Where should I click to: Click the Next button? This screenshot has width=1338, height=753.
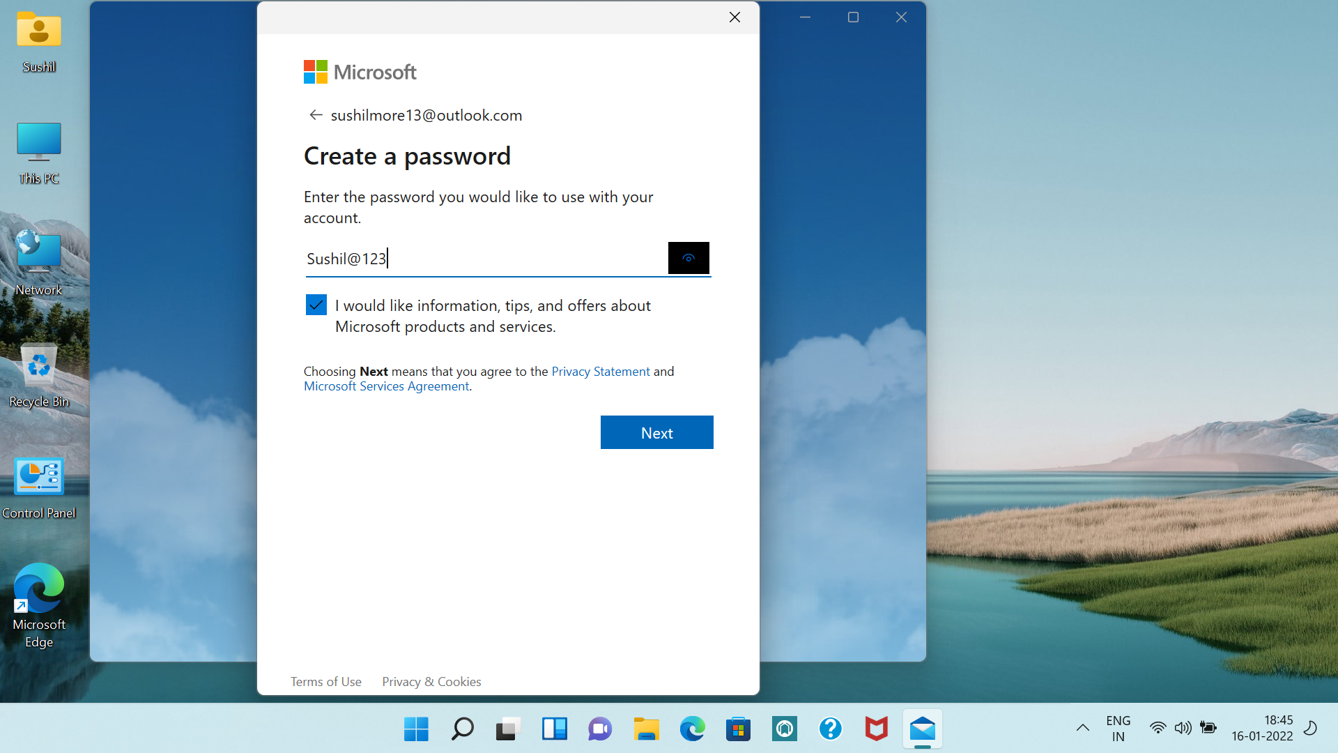click(x=656, y=433)
